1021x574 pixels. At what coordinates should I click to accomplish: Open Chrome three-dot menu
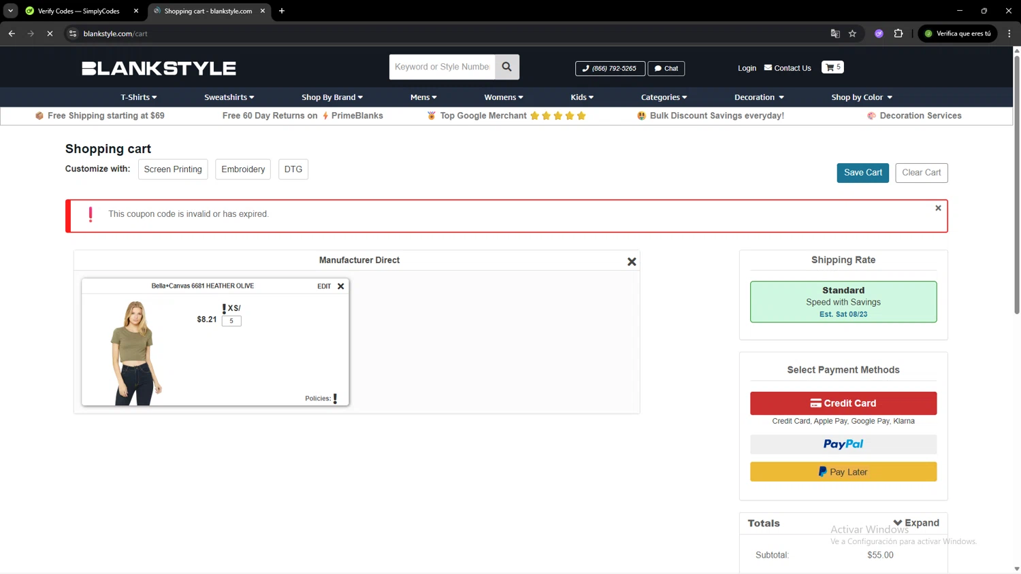pos(1009,33)
